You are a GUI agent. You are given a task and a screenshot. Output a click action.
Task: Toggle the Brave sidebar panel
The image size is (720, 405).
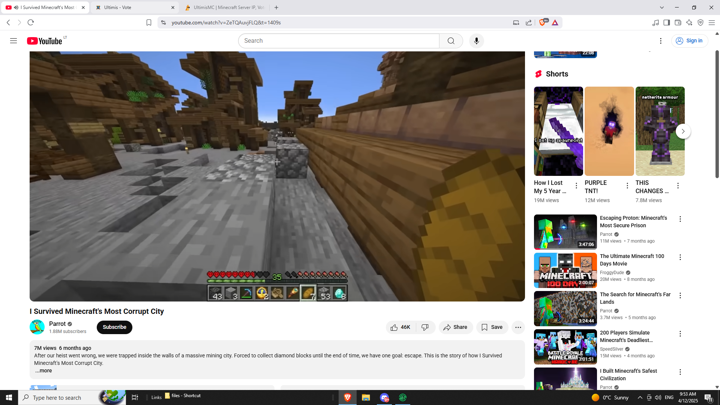(666, 22)
